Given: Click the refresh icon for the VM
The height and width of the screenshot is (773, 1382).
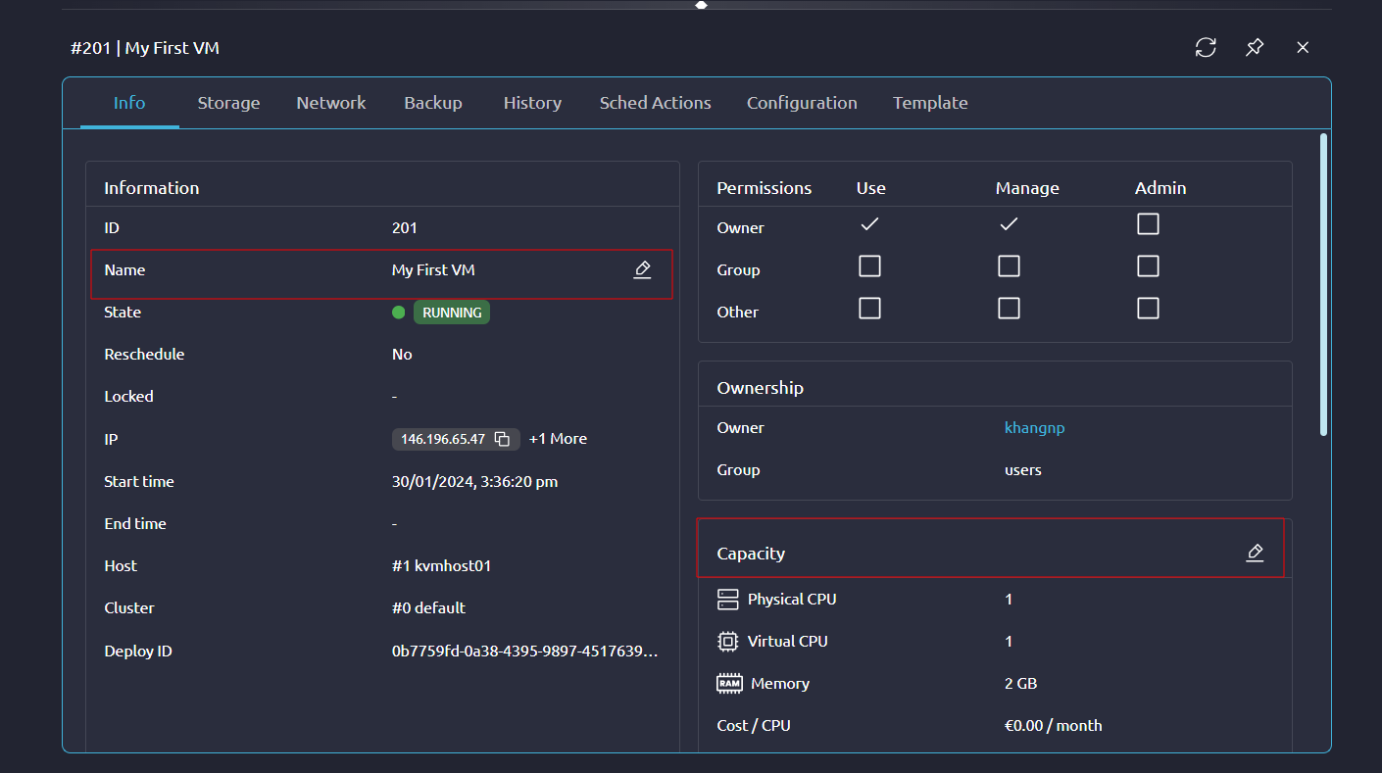Looking at the screenshot, I should pyautogui.click(x=1206, y=47).
